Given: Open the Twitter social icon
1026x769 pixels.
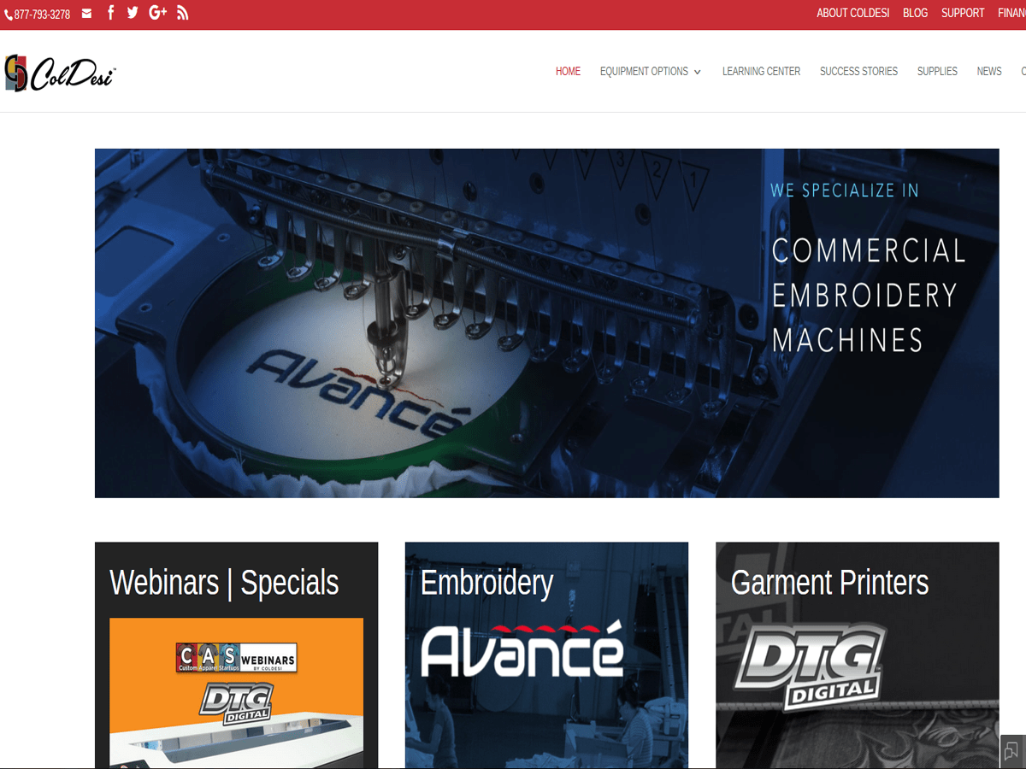Looking at the screenshot, I should [133, 13].
